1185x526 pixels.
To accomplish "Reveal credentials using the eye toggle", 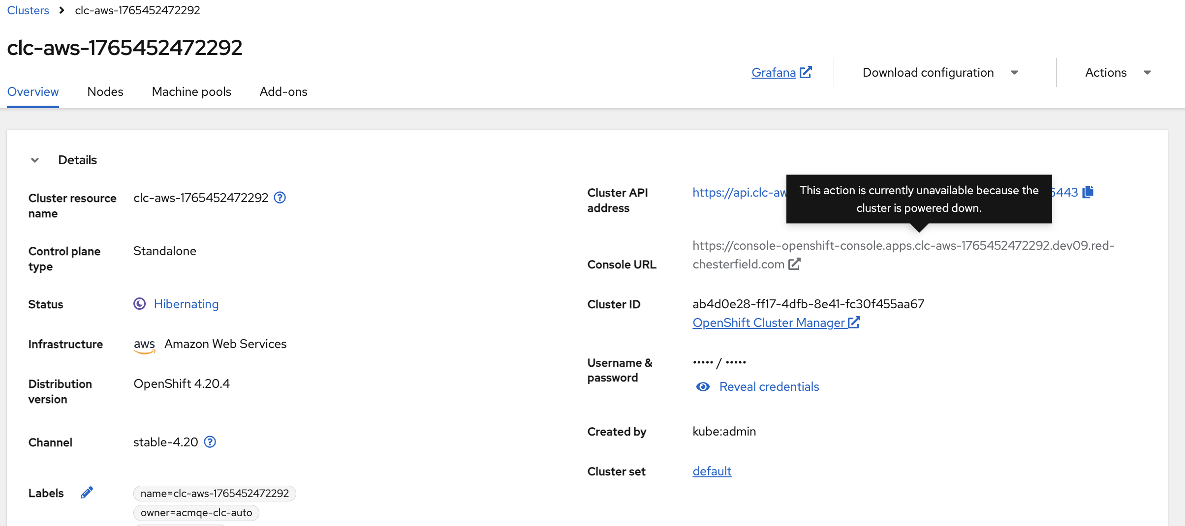I will (703, 387).
